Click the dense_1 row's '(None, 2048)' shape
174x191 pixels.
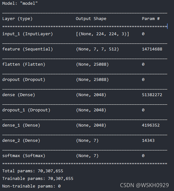coord(91,125)
